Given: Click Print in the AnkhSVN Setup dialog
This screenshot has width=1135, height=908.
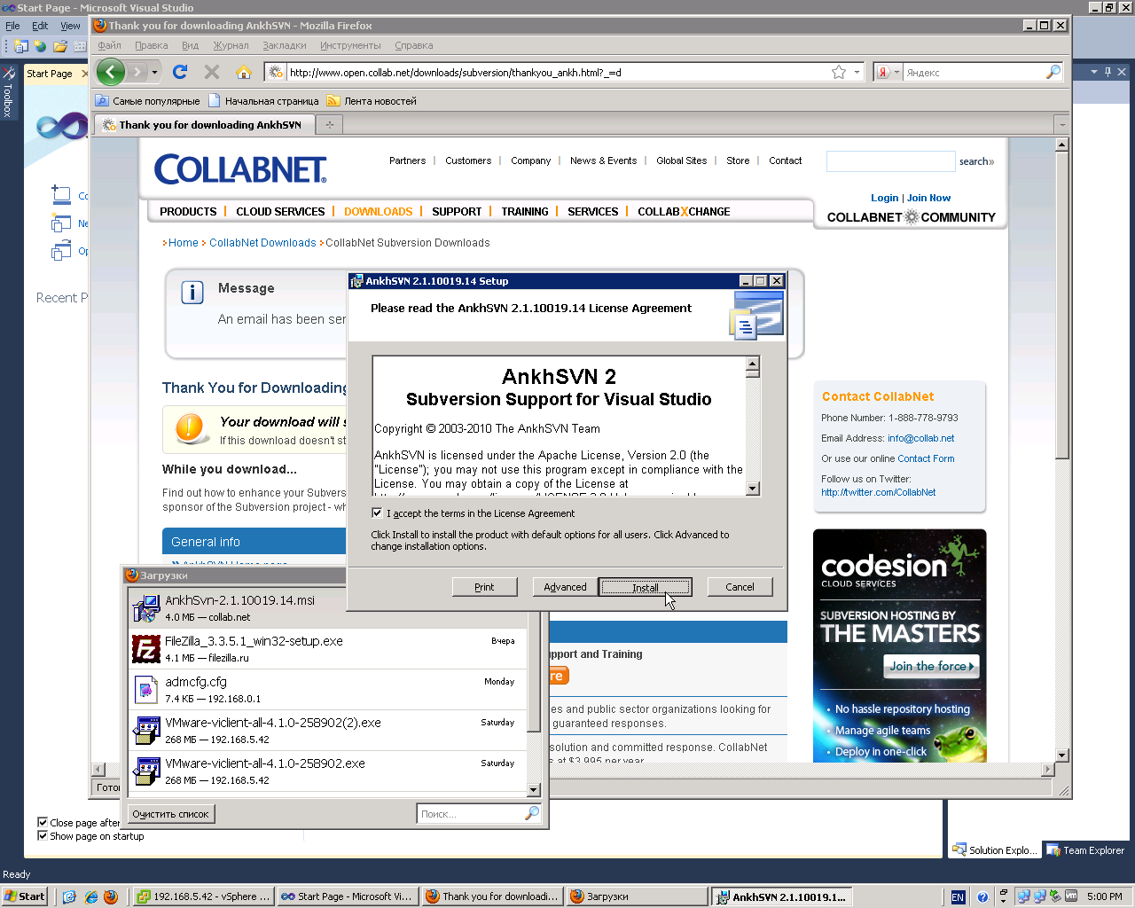Looking at the screenshot, I should point(484,587).
